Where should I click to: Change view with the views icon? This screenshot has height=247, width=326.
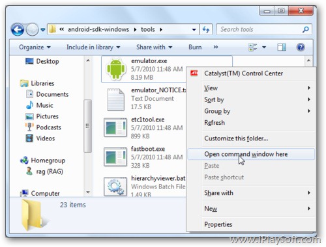(x=253, y=47)
